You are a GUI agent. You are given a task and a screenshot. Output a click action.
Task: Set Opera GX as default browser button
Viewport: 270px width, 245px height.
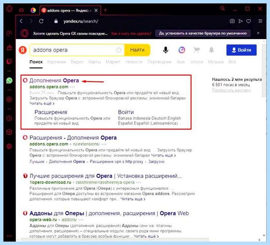point(203,33)
